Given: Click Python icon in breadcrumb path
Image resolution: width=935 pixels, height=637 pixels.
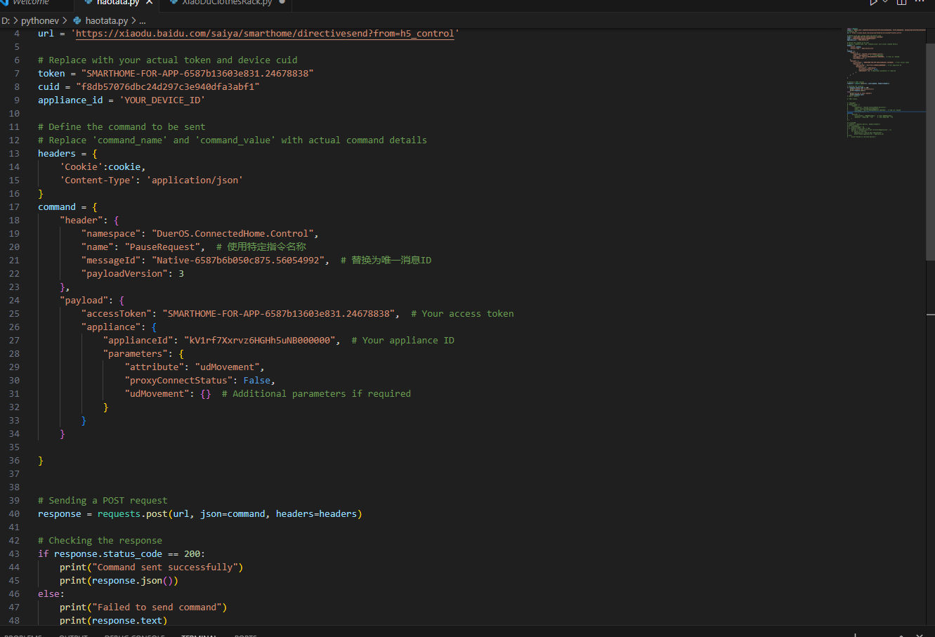Looking at the screenshot, I should [77, 20].
